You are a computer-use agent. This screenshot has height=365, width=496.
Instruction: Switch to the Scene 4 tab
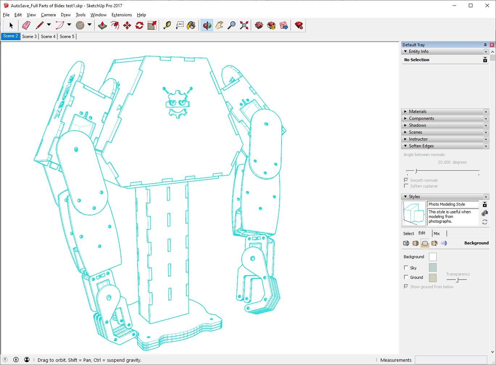pos(48,37)
